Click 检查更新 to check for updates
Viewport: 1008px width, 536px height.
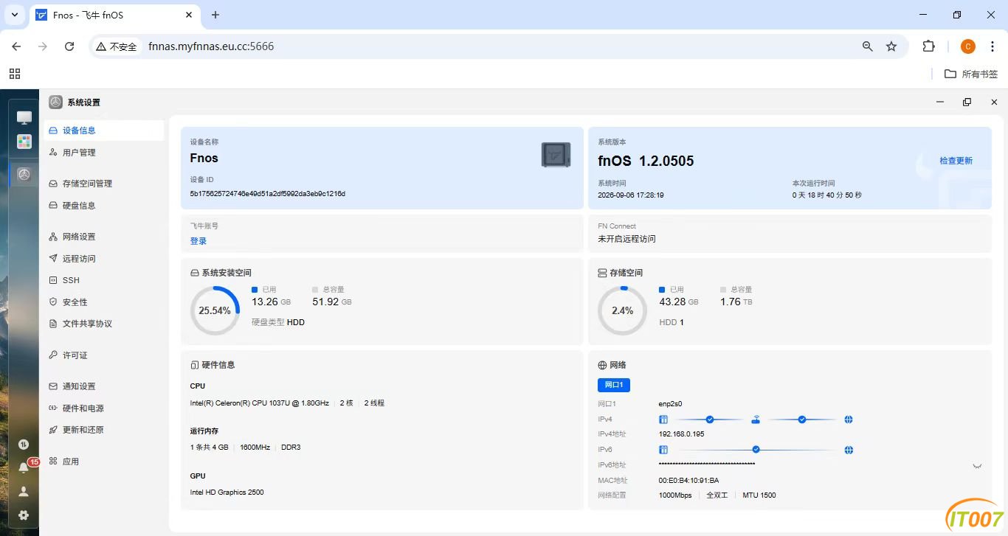point(956,161)
